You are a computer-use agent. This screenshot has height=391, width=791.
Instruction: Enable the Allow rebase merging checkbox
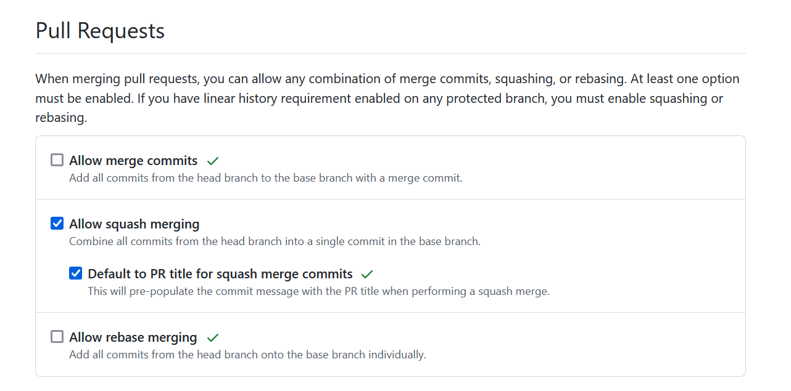pos(57,336)
